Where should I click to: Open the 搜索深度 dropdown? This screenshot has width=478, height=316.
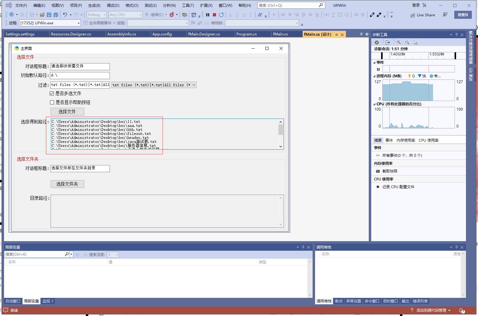pyautogui.click(x=117, y=254)
